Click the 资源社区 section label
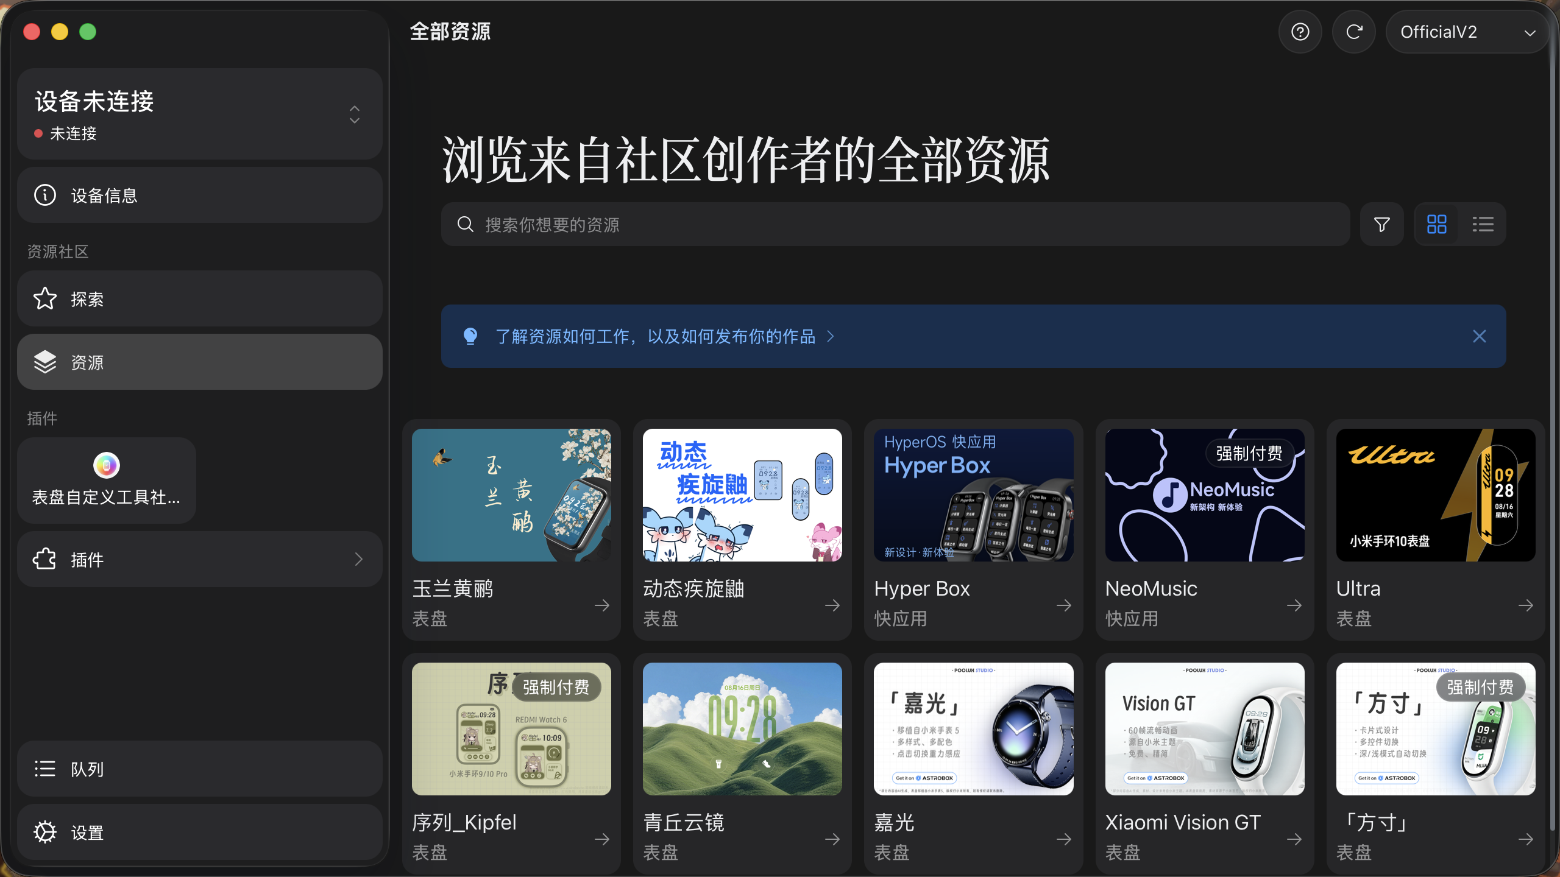Viewport: 1560px width, 877px height. (58, 252)
